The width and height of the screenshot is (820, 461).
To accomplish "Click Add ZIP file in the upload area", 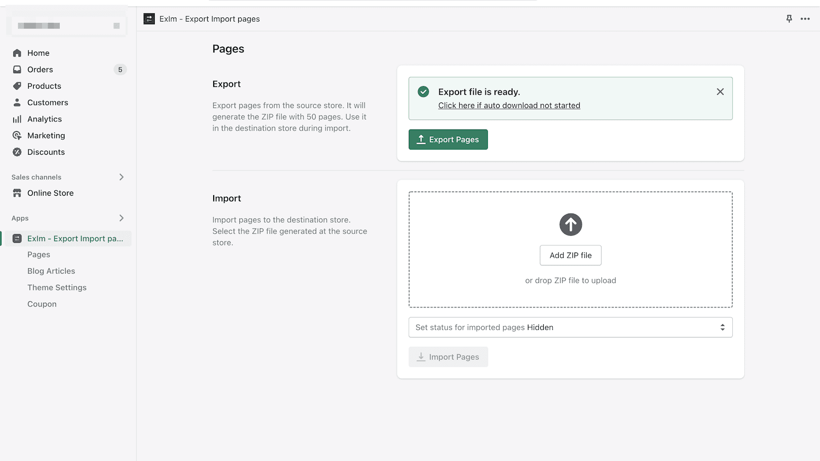I will pyautogui.click(x=570, y=255).
